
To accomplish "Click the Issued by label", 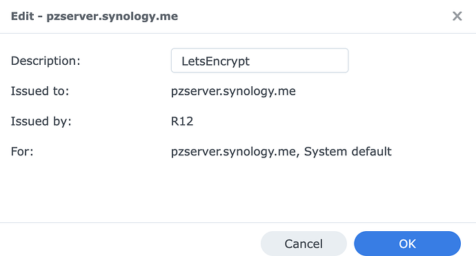I will tap(41, 121).
